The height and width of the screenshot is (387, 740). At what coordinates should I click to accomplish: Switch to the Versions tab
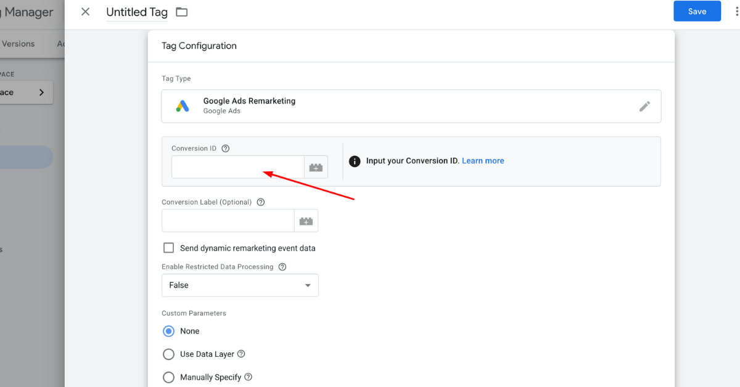18,44
